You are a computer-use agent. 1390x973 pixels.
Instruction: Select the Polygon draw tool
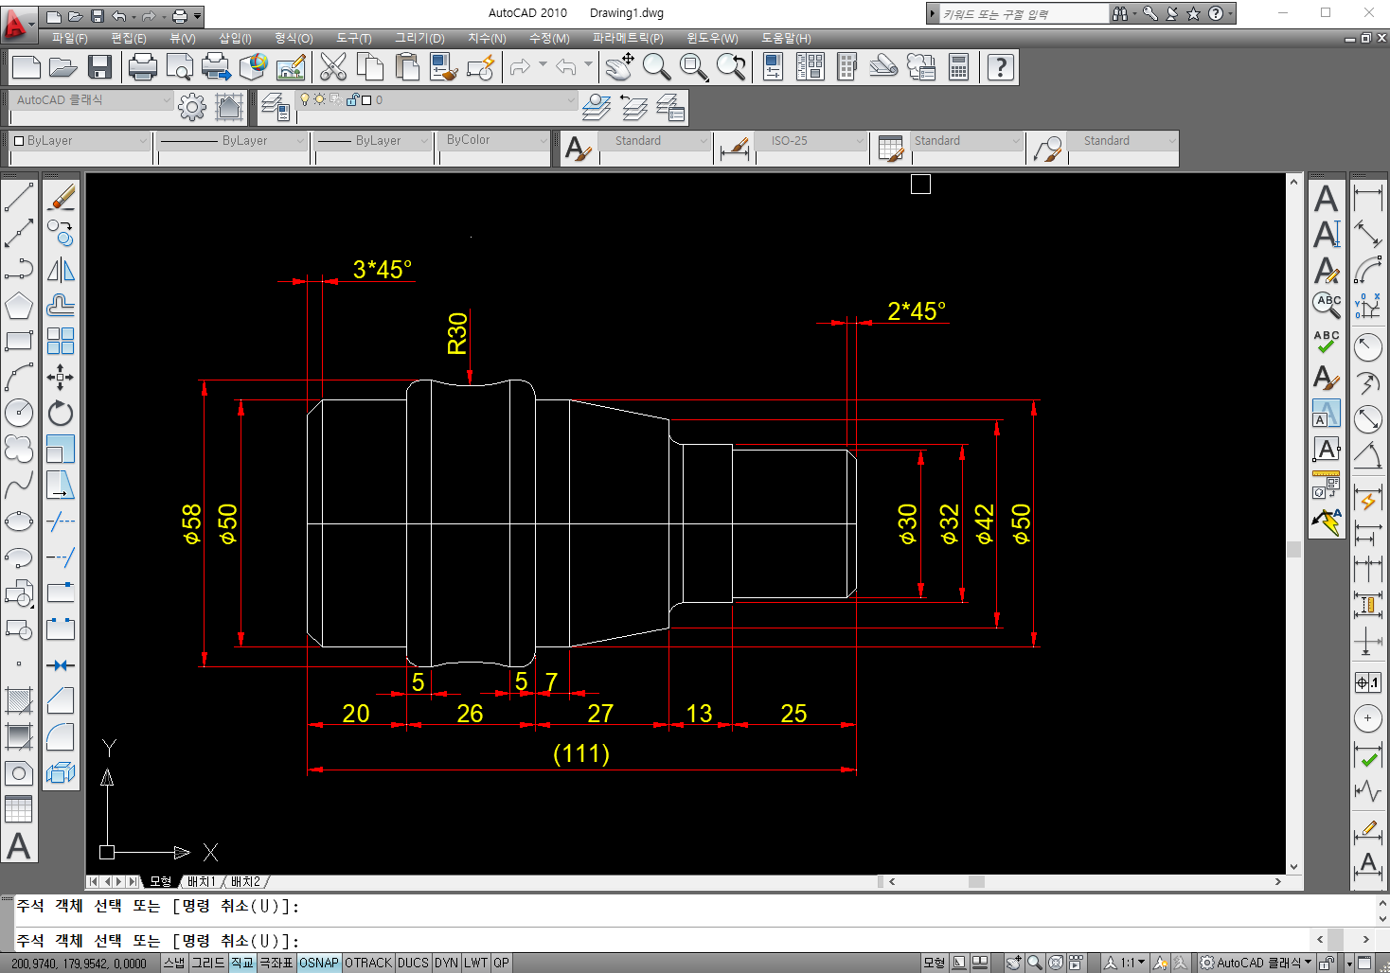tap(19, 306)
